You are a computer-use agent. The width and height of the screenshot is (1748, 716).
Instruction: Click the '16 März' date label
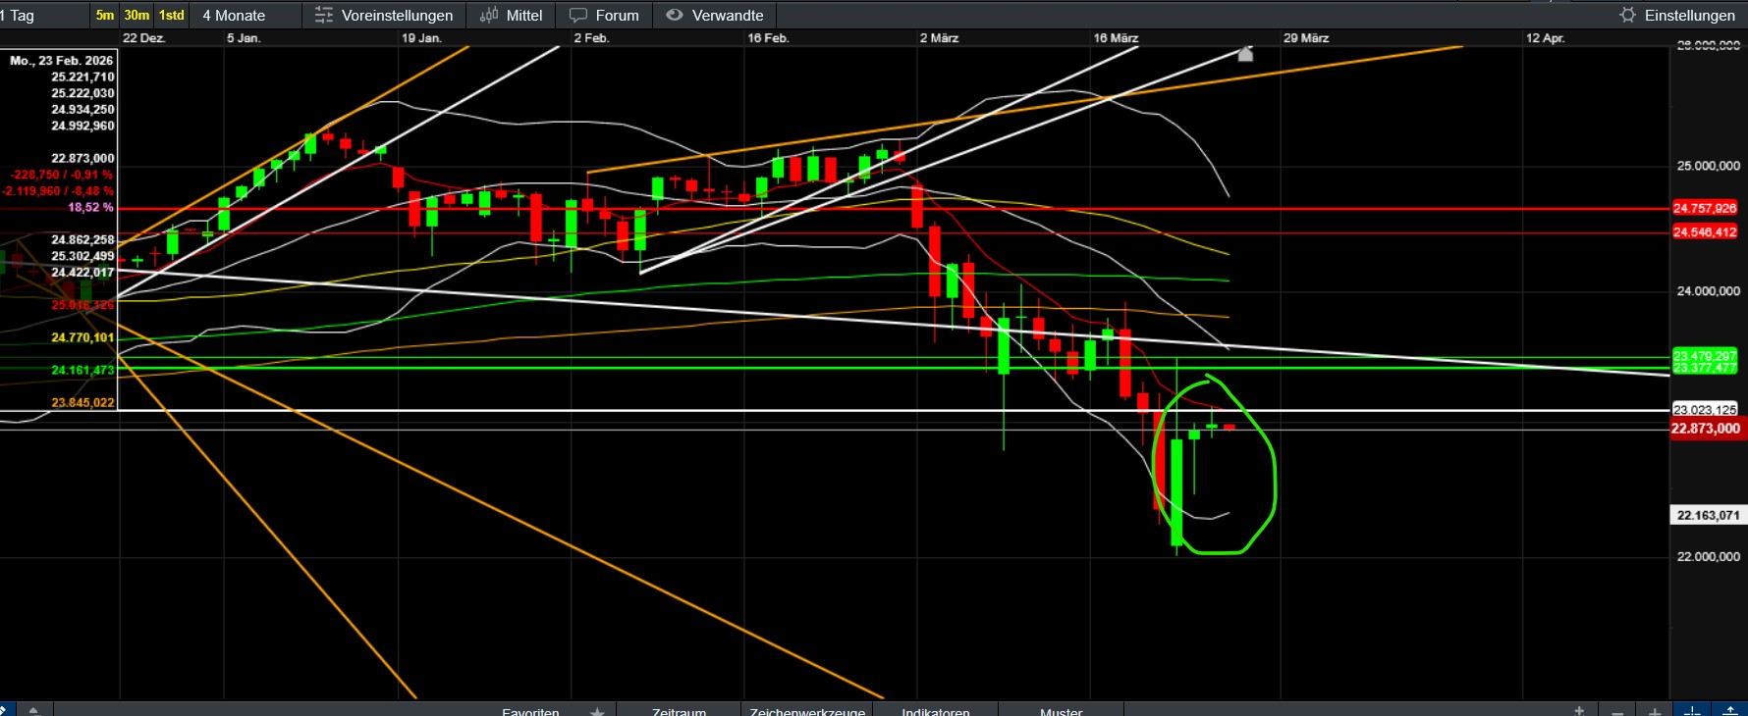1116,38
